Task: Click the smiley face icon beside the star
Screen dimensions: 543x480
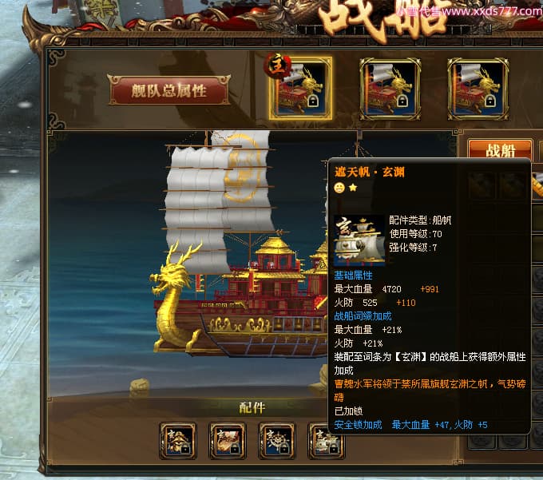Action: 339,188
